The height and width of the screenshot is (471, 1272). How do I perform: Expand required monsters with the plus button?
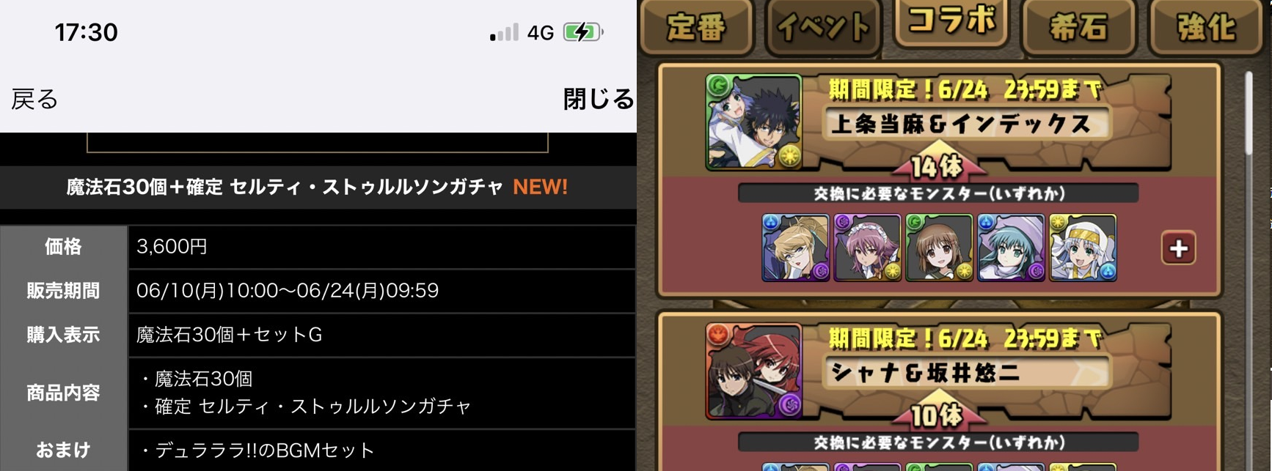[1178, 248]
